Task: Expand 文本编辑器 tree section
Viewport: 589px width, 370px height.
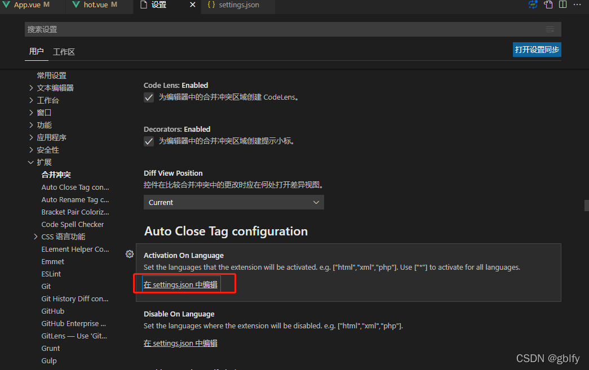Action: (x=31, y=88)
